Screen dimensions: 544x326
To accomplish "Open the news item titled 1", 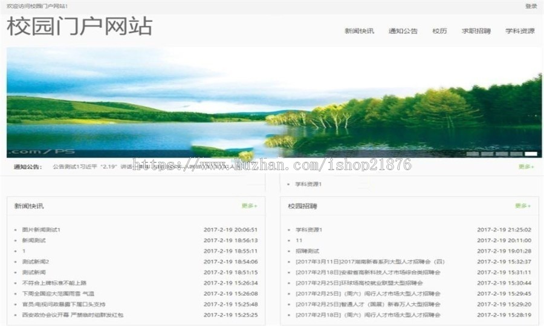I will (x=24, y=251).
